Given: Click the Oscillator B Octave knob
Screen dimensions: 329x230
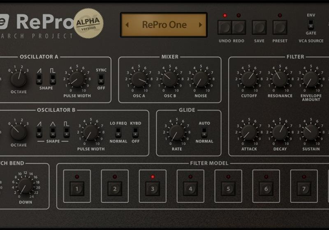Looking at the screenshot, I should (x=19, y=132).
